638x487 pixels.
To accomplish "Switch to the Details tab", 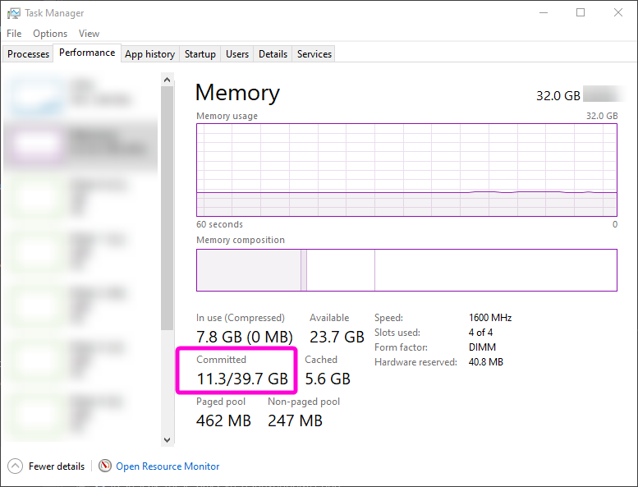I will (273, 54).
